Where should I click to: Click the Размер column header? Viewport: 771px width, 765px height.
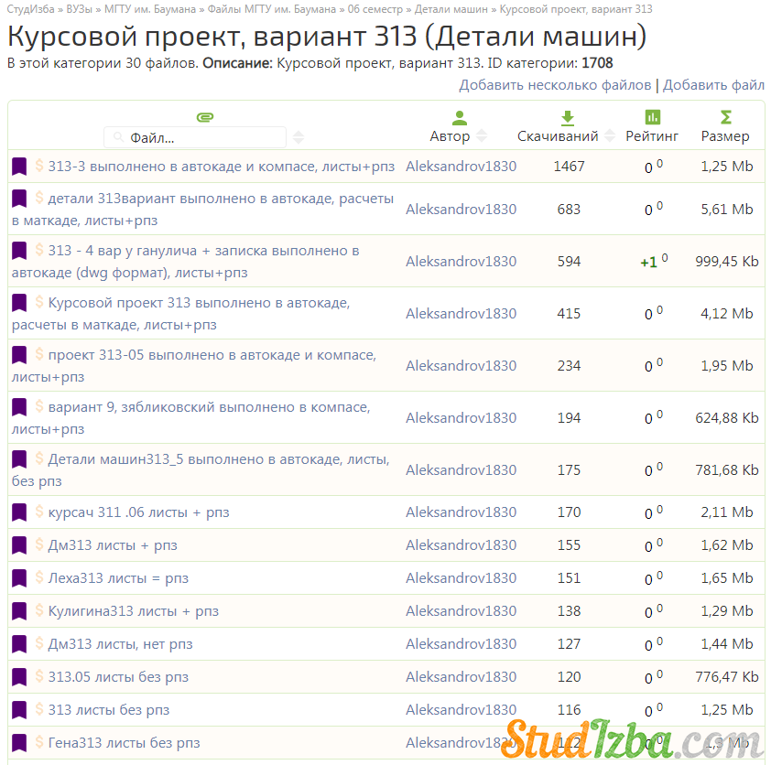coord(725,136)
